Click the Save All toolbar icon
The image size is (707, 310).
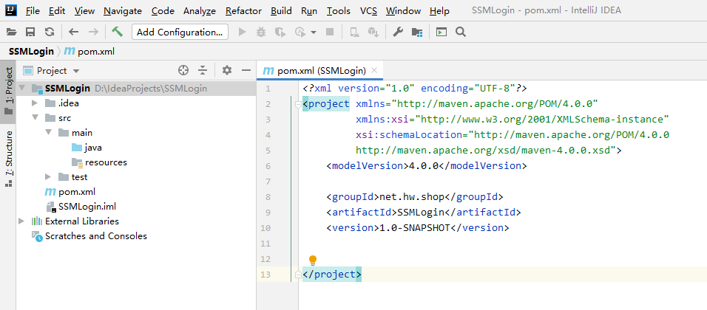click(30, 32)
